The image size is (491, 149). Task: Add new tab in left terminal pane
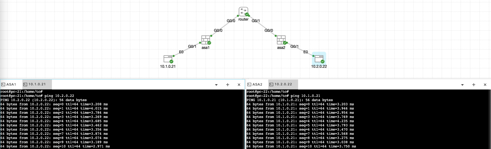click(228, 85)
